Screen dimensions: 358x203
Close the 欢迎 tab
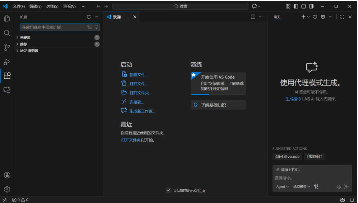coord(134,17)
